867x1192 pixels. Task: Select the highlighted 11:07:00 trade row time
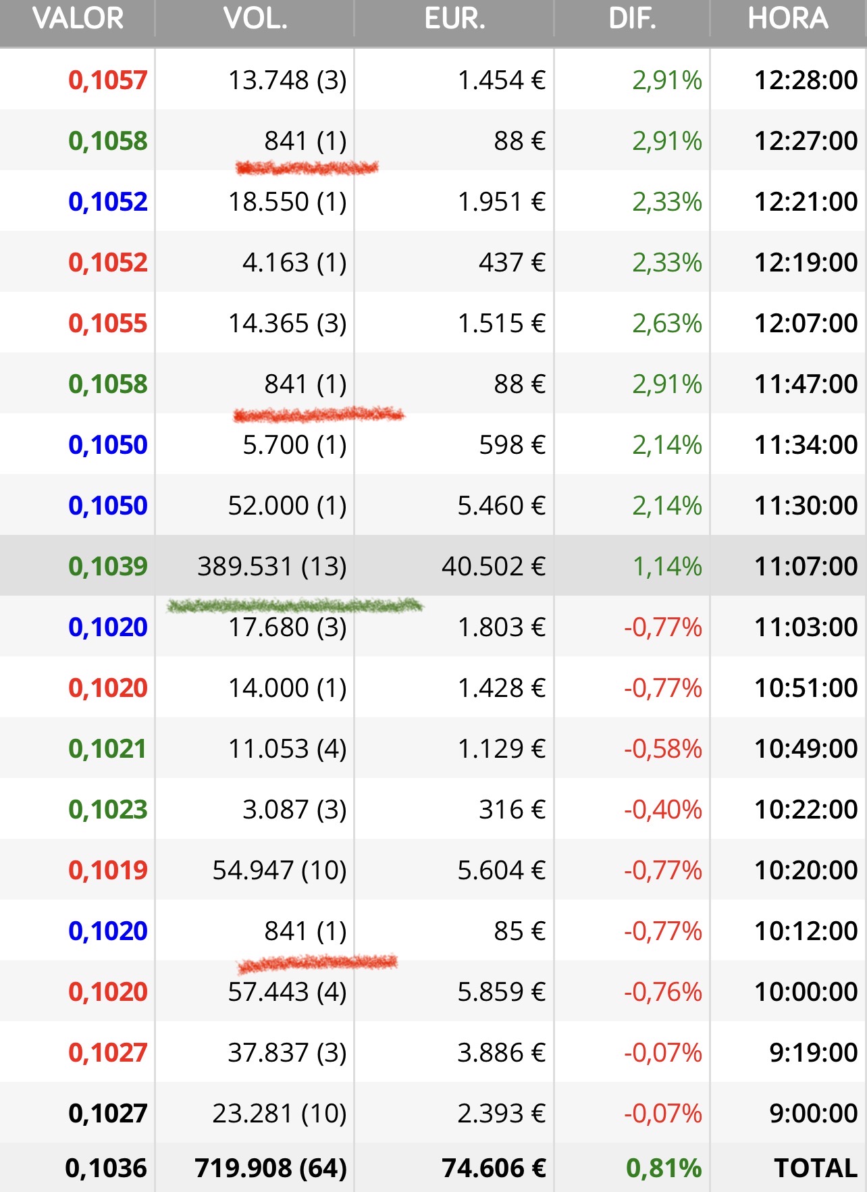click(806, 566)
